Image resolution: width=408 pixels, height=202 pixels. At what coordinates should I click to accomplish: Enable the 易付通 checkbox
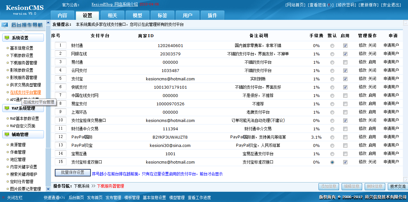[x=345, y=62]
